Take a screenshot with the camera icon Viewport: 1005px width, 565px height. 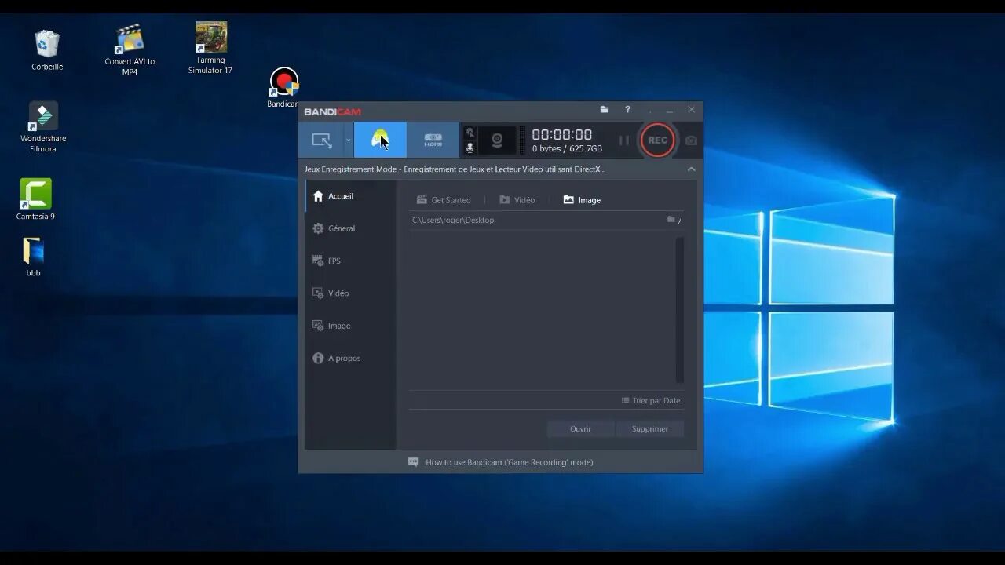pyautogui.click(x=691, y=140)
